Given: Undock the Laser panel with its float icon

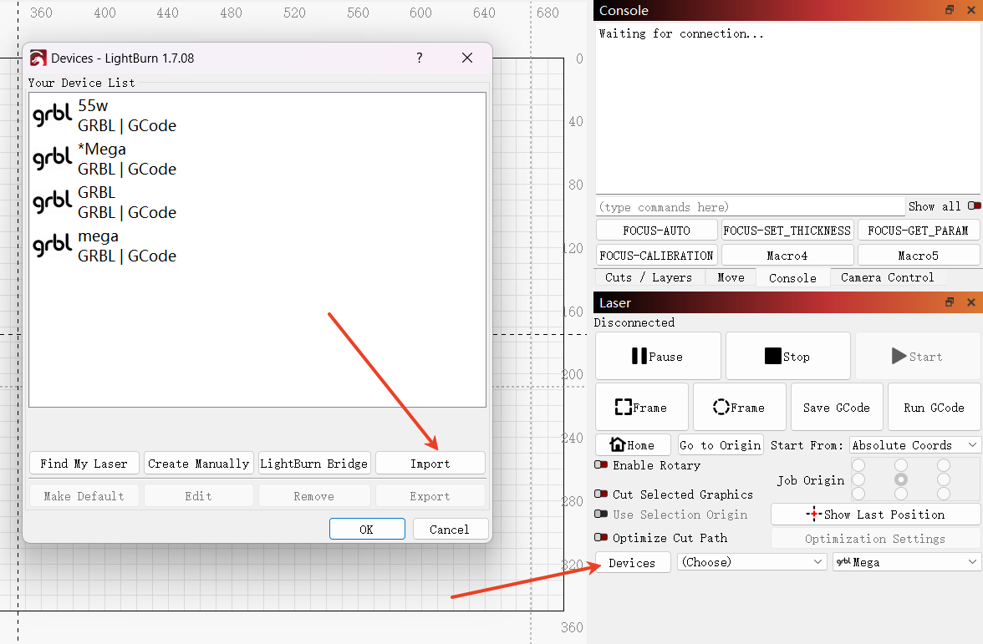Looking at the screenshot, I should (950, 302).
